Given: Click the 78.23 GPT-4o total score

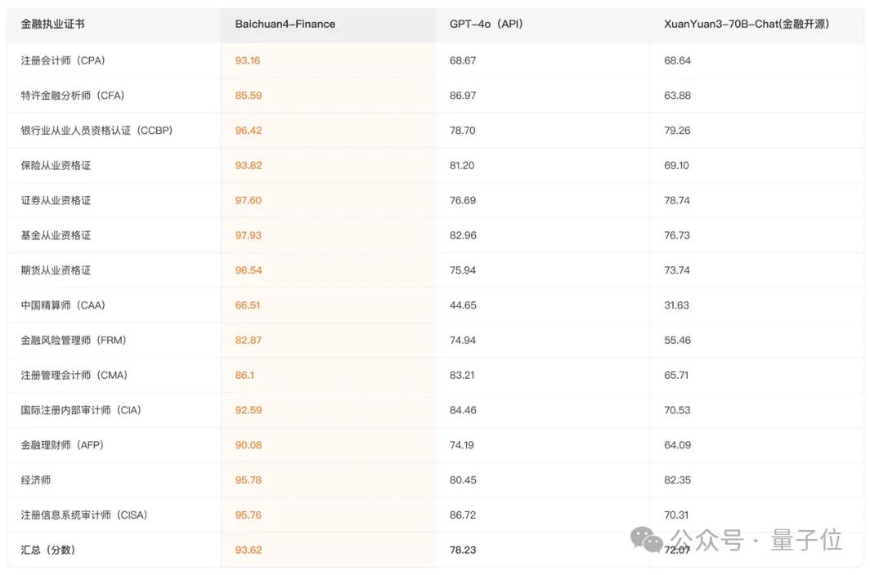Looking at the screenshot, I should (x=463, y=550).
